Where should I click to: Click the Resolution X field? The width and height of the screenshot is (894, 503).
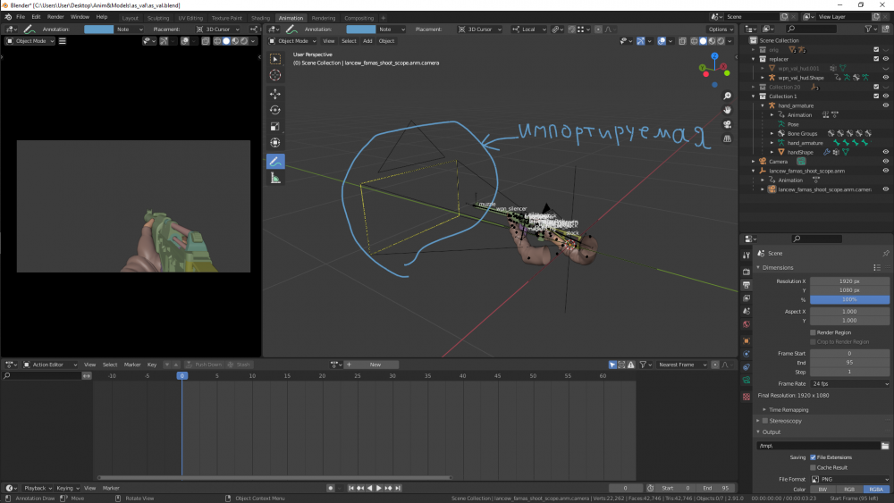849,281
